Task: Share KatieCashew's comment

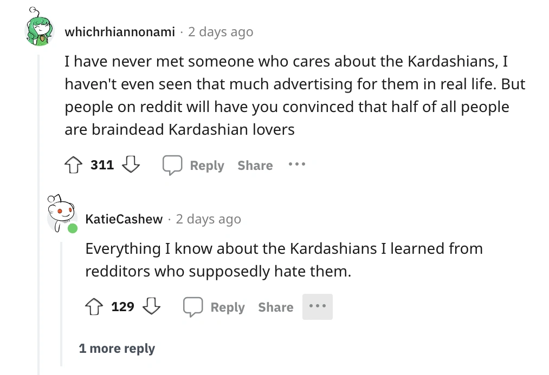Action: coord(275,307)
